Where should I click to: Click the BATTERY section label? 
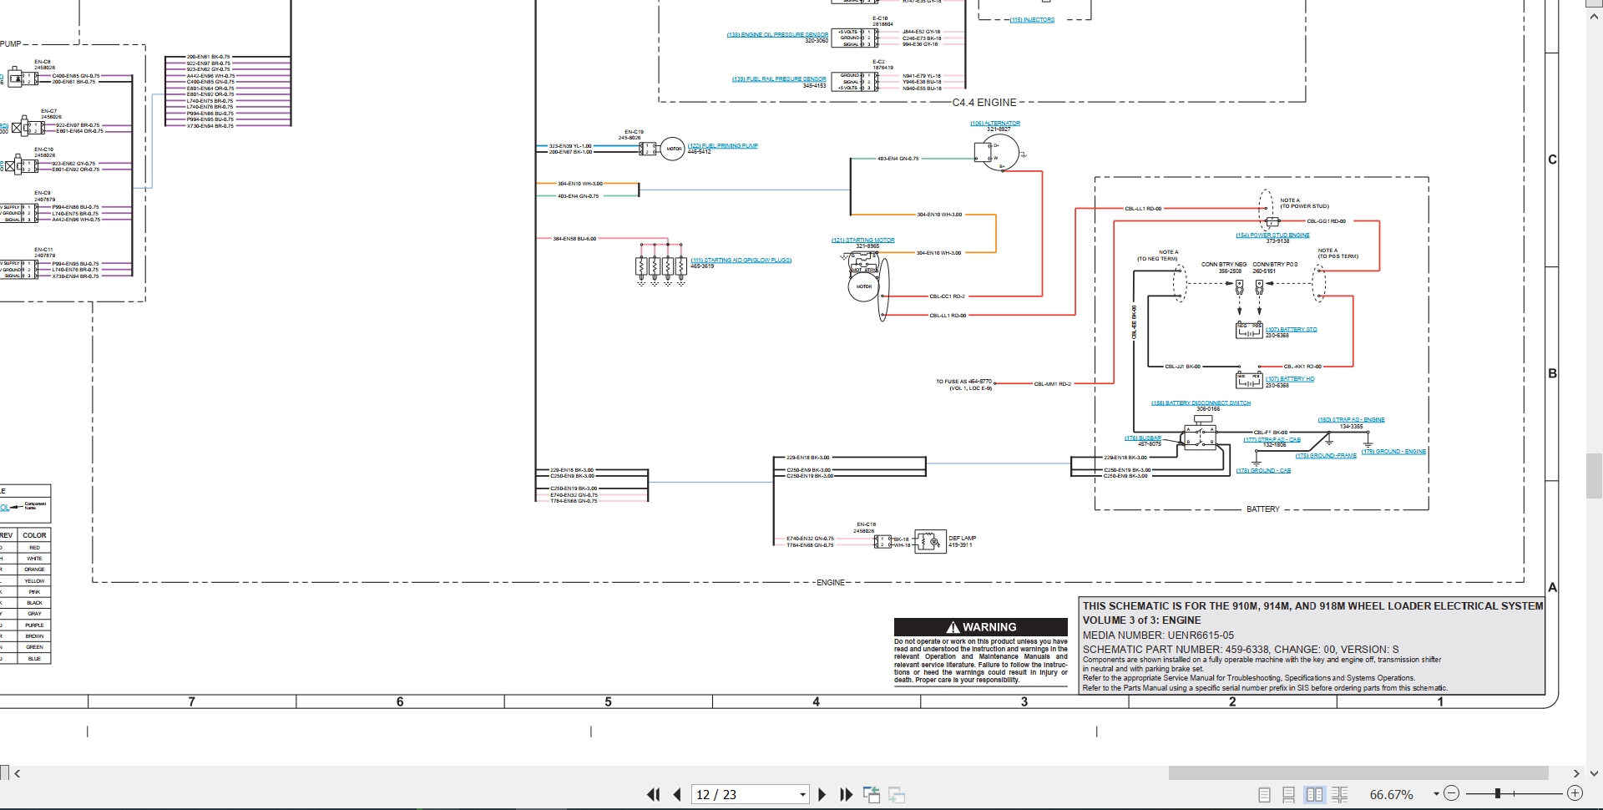pos(1262,509)
